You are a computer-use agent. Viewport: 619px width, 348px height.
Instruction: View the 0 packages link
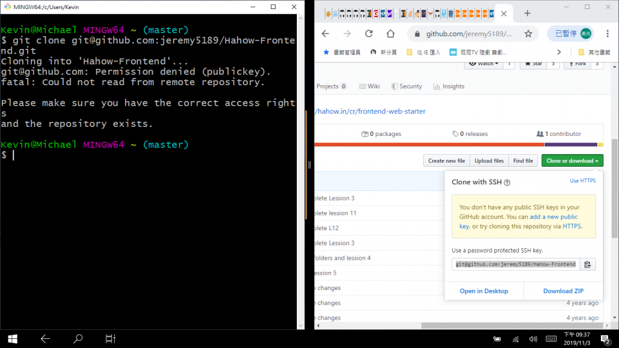pyautogui.click(x=381, y=134)
